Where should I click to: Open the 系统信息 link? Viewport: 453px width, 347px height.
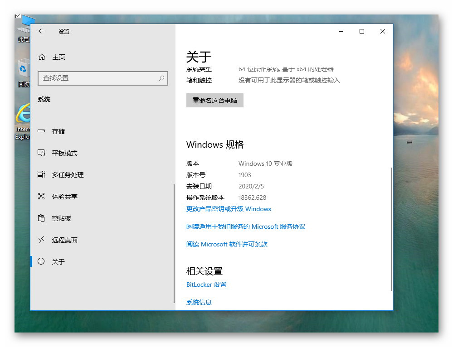(x=199, y=302)
